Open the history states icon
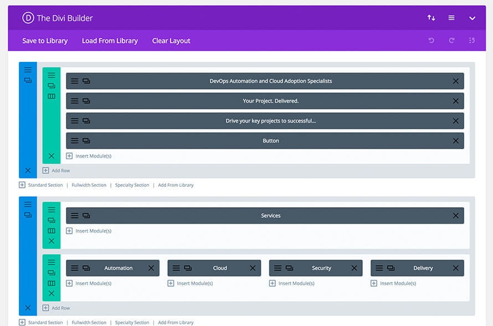 coord(471,40)
